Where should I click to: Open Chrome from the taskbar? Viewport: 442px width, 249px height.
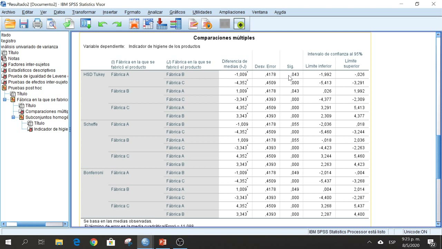[94, 242]
